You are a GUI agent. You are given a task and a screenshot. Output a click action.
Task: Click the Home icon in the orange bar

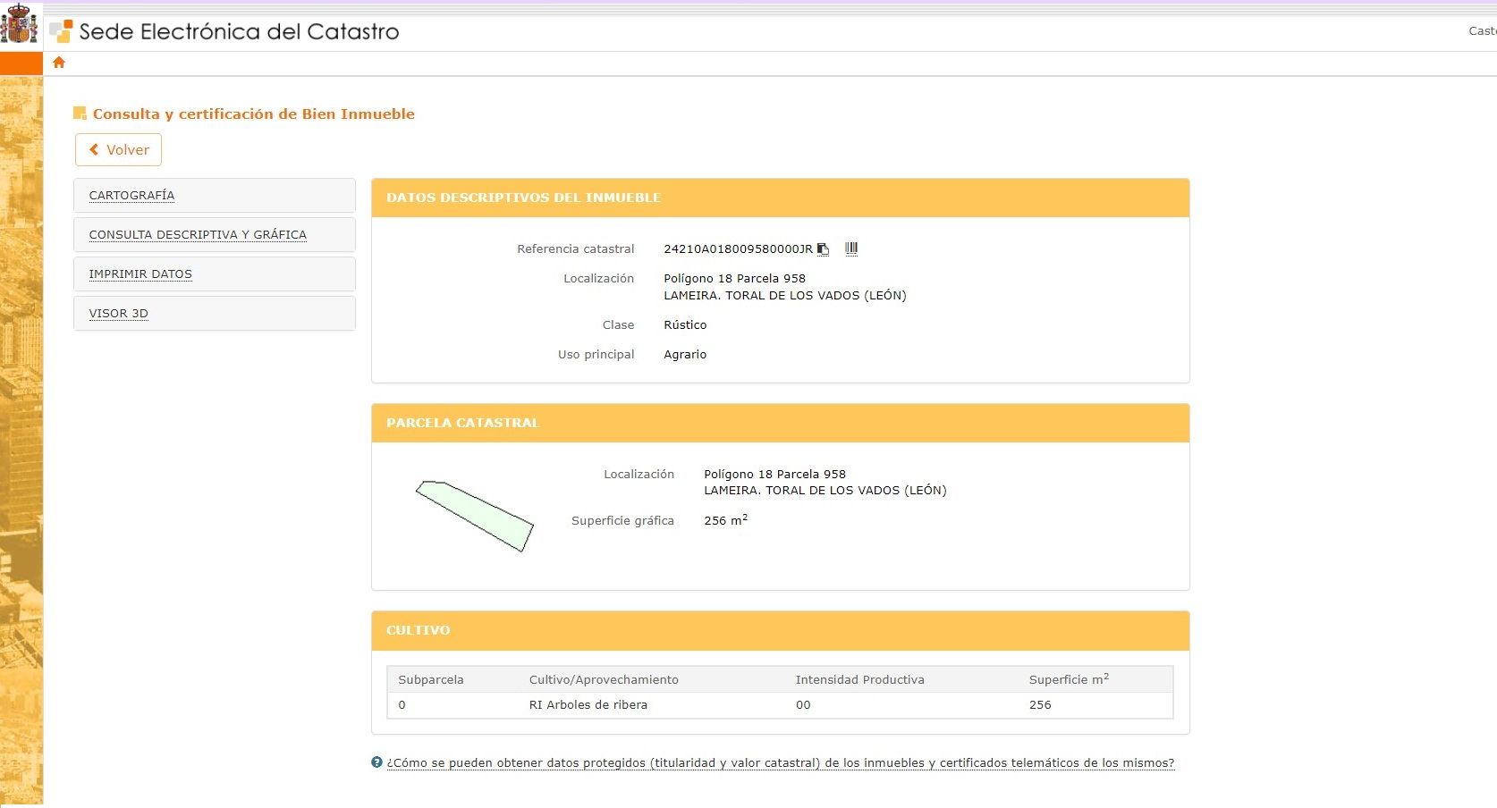tap(58, 63)
